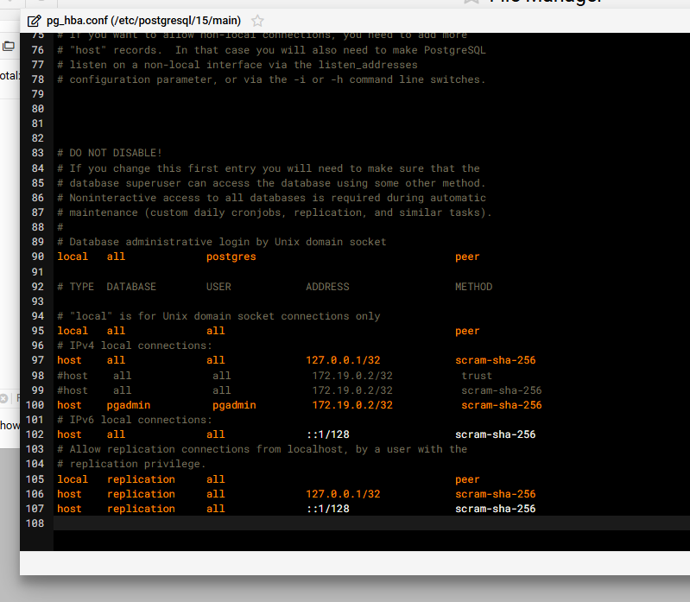
Task: Click the 'postgres' user on line 90
Action: pyautogui.click(x=231, y=257)
